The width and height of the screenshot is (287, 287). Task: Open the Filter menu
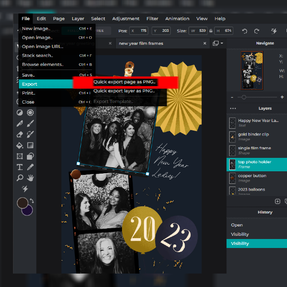point(152,19)
